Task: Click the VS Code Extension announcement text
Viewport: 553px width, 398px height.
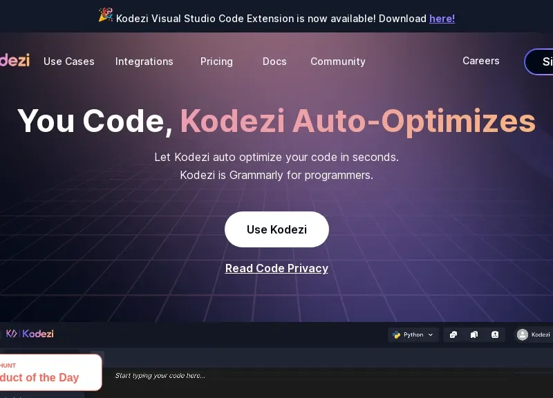Action: coord(271,19)
